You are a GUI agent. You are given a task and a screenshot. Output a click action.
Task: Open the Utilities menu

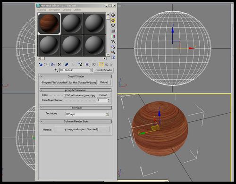(77, 10)
